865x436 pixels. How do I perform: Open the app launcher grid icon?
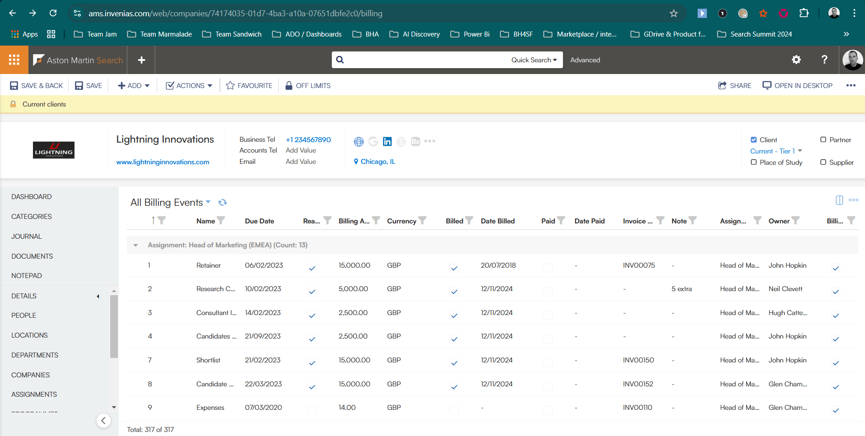tap(14, 60)
